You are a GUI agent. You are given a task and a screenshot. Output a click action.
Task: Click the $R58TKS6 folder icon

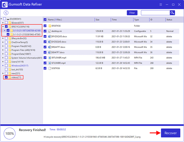(x=50, y=26)
